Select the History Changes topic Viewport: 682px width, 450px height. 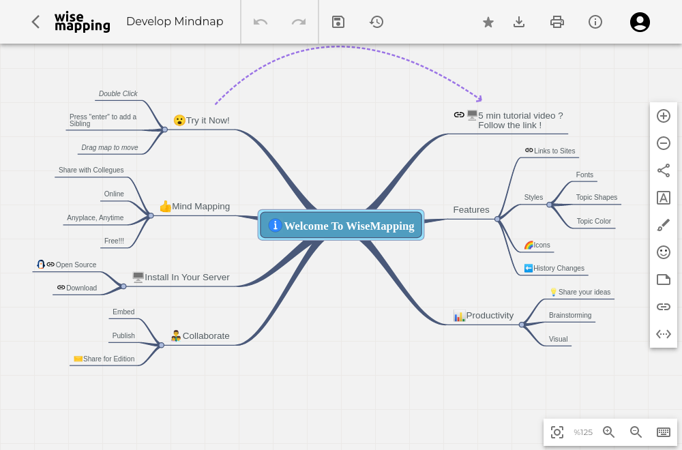pyautogui.click(x=559, y=268)
